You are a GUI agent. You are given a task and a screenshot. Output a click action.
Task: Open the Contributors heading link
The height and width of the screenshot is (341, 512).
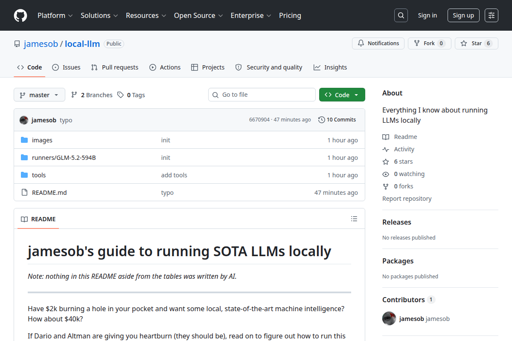coord(408,300)
